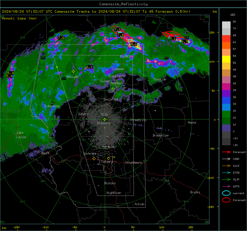Click the Ponoka city label
Image resolution: width=247 pixels, height=231 pixels.
pos(125,57)
